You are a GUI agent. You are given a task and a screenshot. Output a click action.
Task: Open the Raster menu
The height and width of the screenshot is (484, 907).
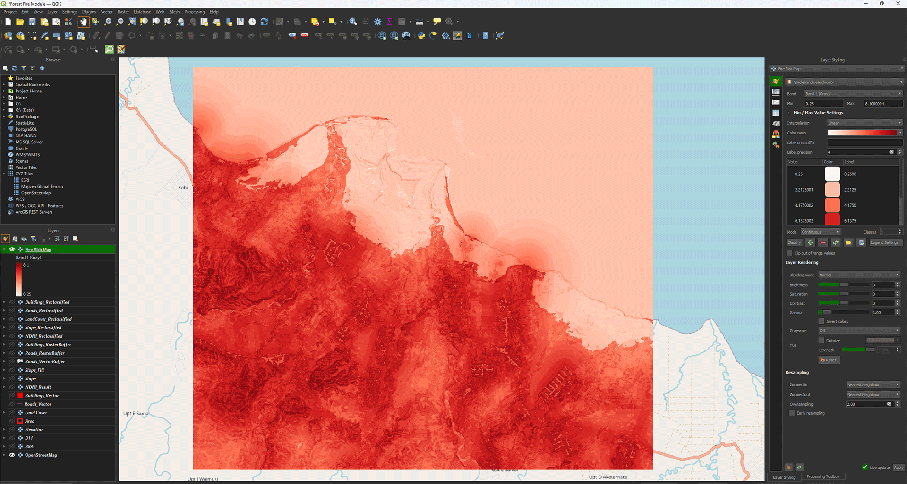[x=123, y=12]
